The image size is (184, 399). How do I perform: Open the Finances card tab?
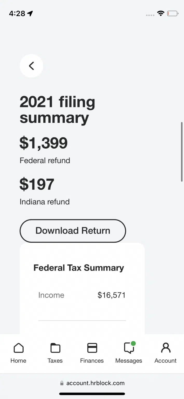[x=92, y=353]
